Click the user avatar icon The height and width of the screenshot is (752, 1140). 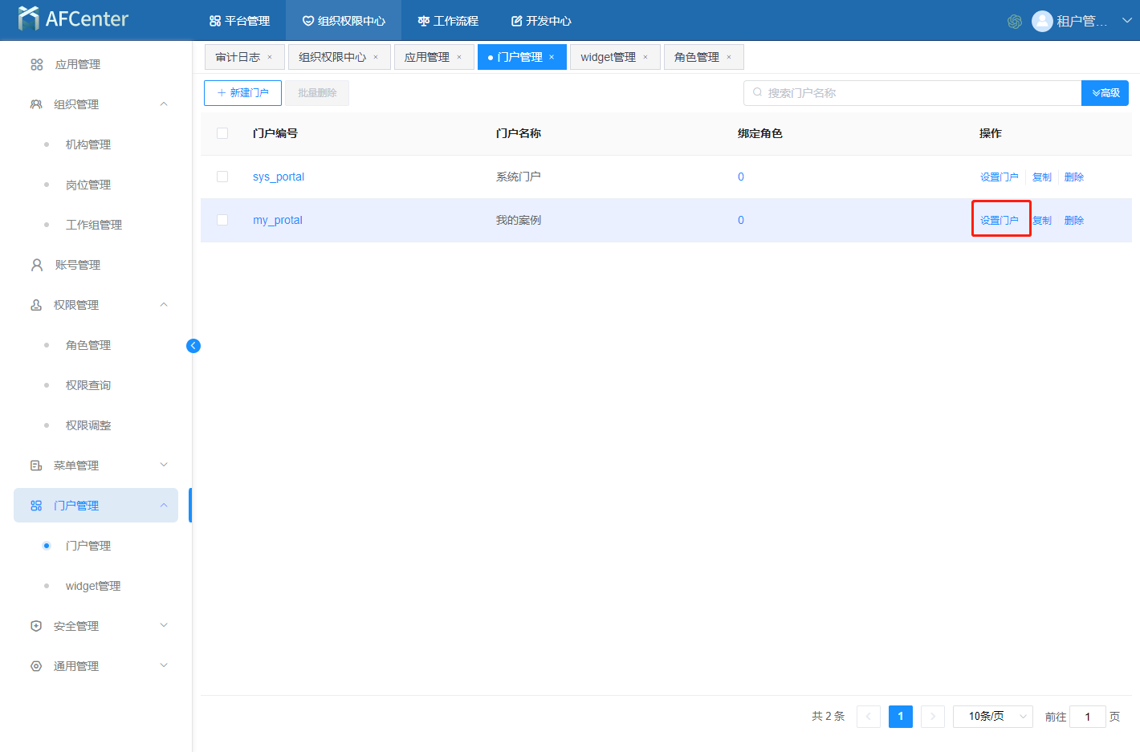pyautogui.click(x=1042, y=21)
